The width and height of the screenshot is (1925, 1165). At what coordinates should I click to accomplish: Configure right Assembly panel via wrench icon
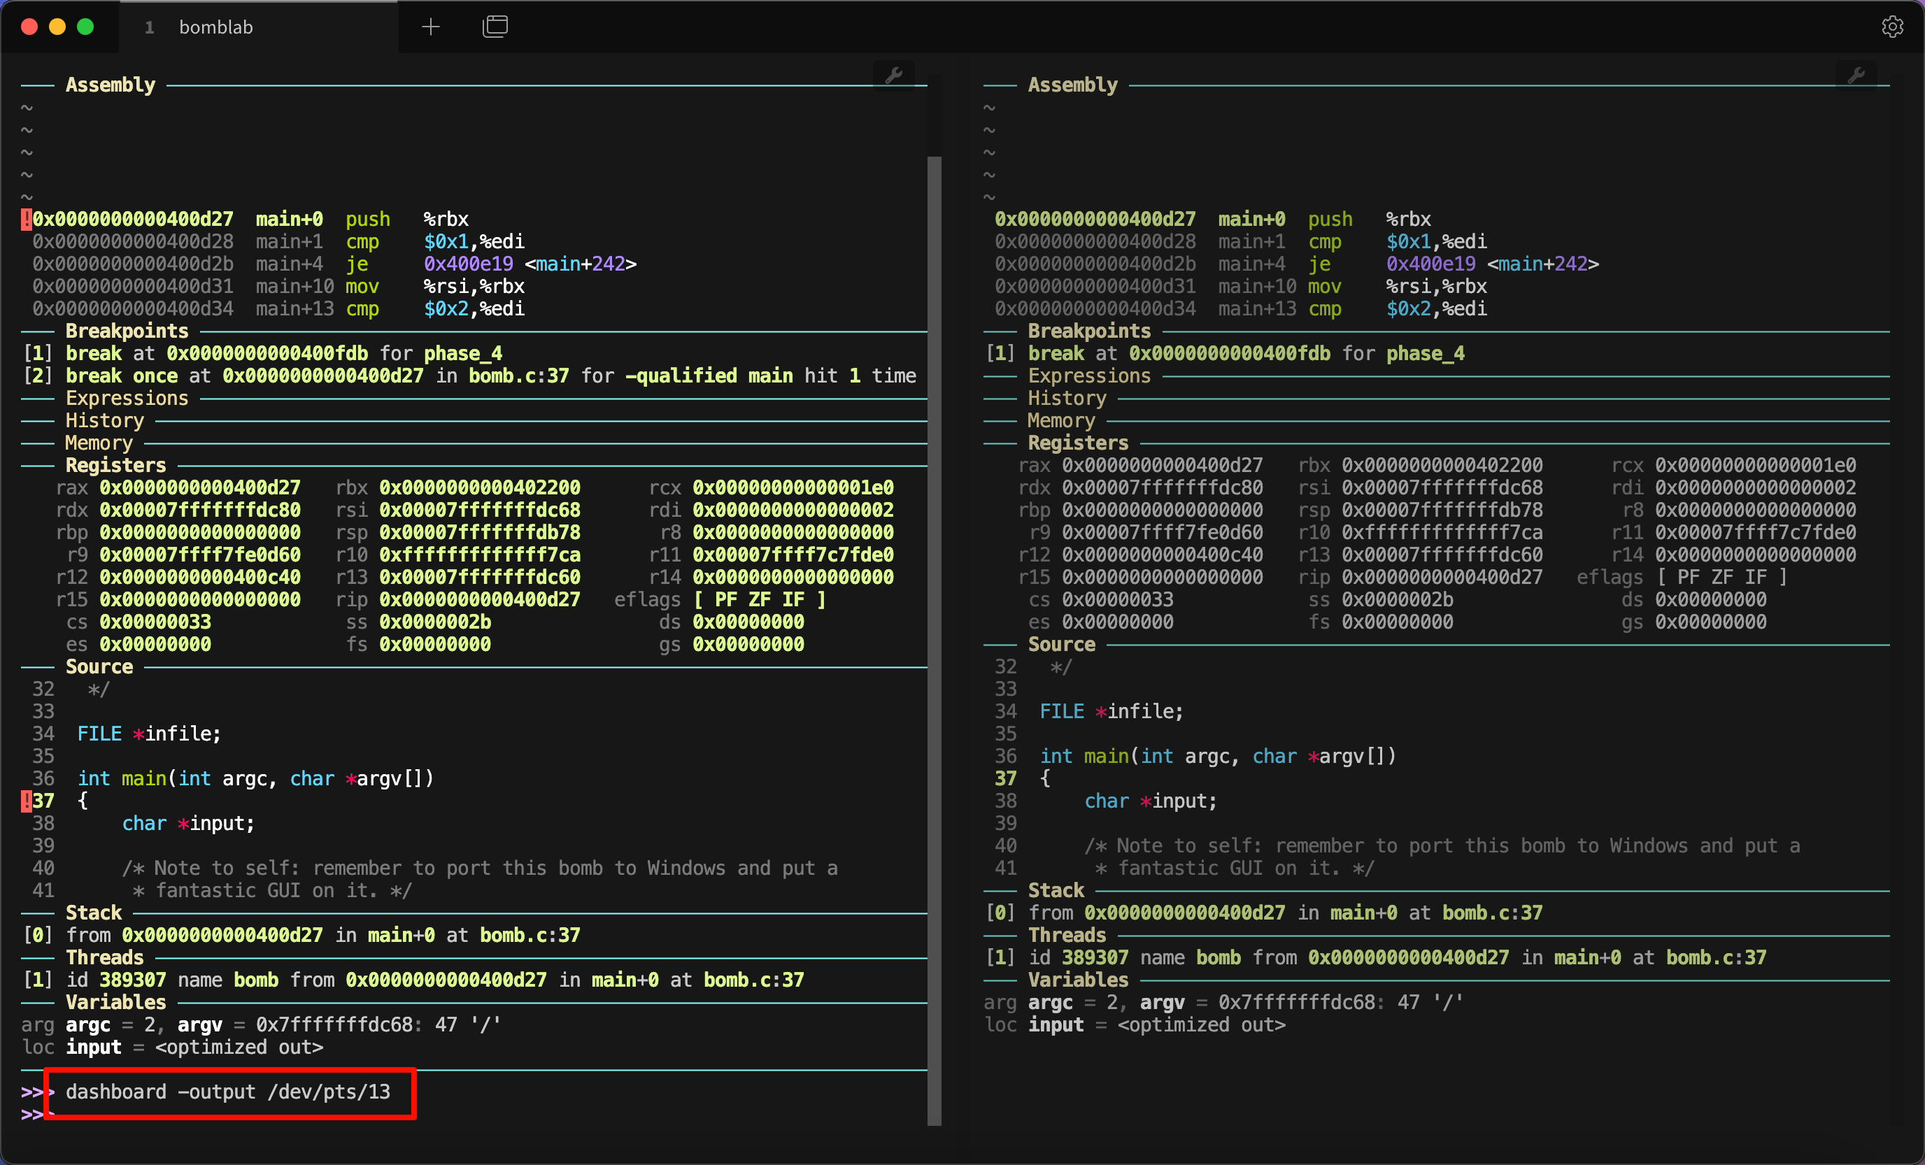pos(1857,76)
